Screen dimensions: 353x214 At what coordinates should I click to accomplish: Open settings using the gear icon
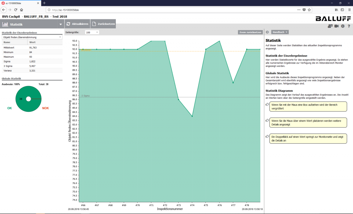coord(342,26)
